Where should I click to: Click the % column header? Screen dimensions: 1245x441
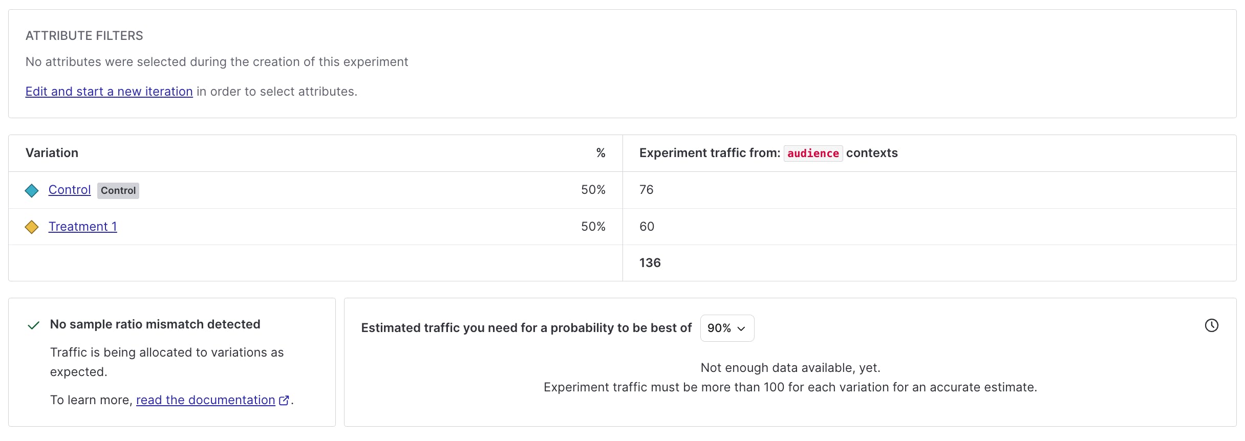coord(600,153)
